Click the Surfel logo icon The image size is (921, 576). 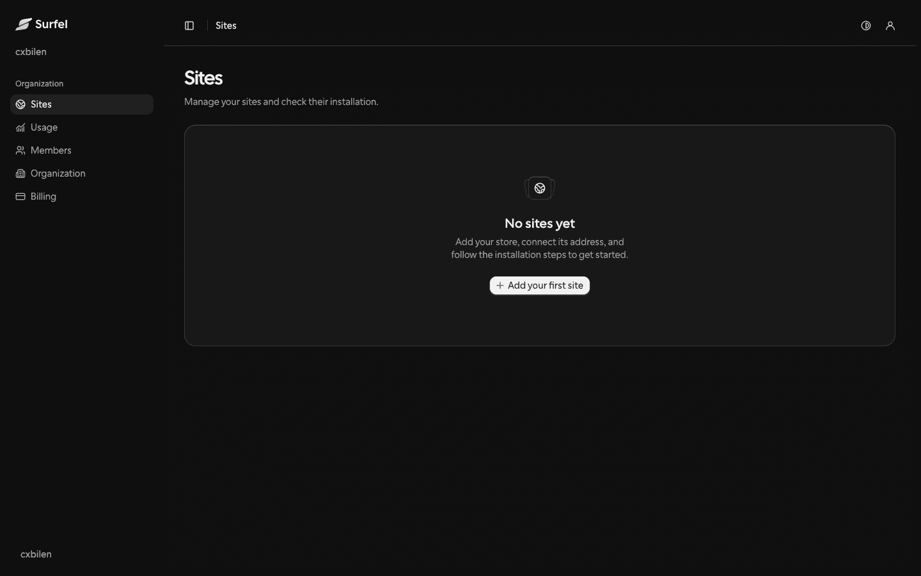[24, 24]
